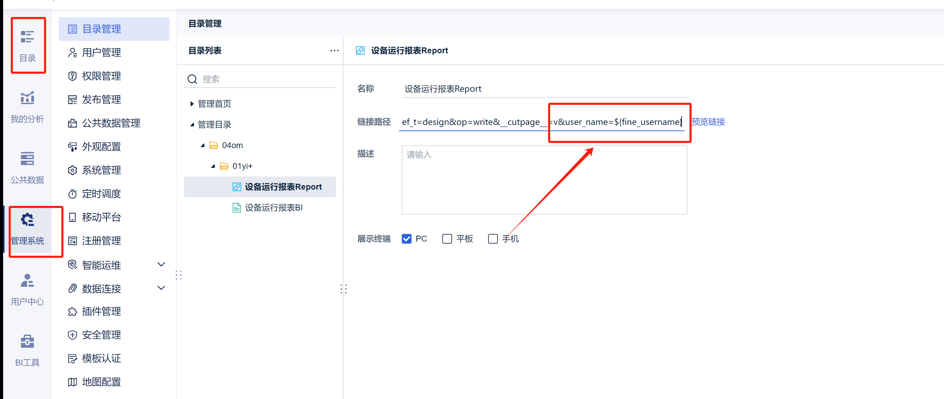Click the 目录管理 page title
The height and width of the screenshot is (399, 944).
click(205, 24)
